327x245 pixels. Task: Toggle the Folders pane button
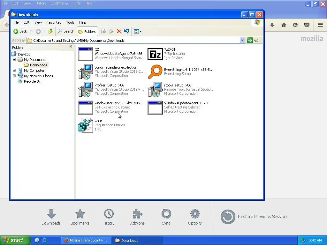pyautogui.click(x=87, y=32)
